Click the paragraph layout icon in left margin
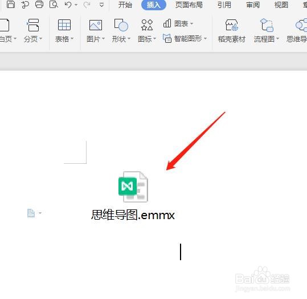307x299 pixels. tap(31, 213)
